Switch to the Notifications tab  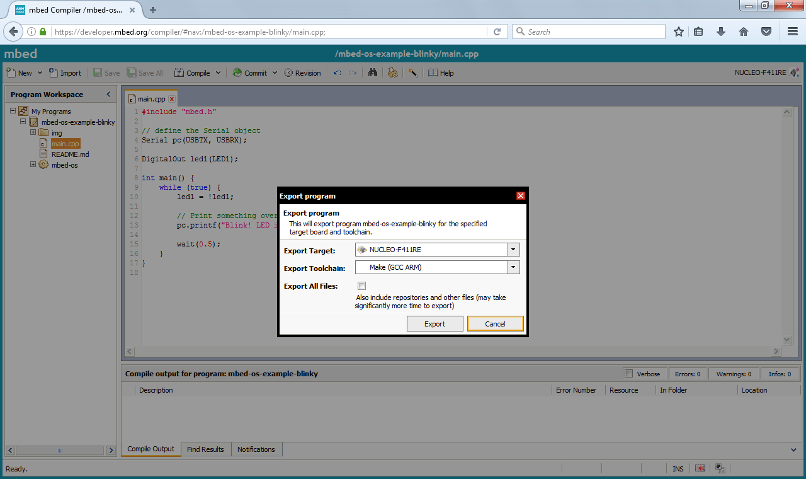pyautogui.click(x=256, y=449)
